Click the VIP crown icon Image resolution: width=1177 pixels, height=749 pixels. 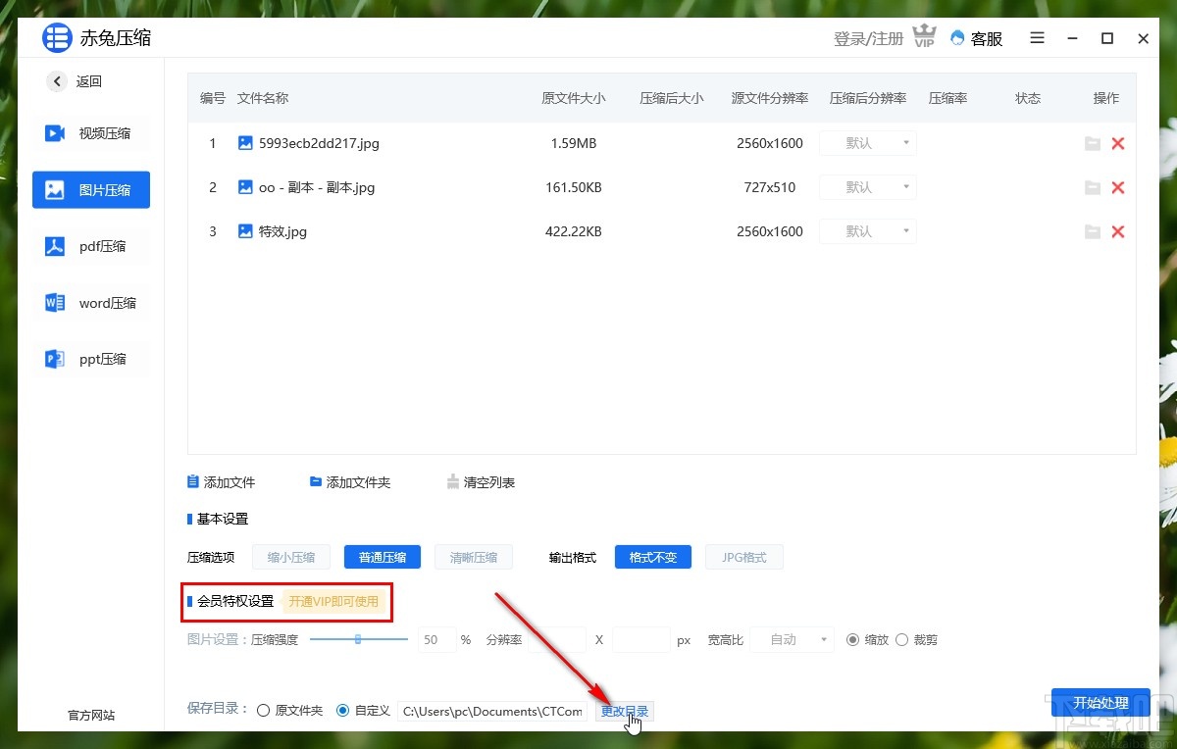(924, 38)
